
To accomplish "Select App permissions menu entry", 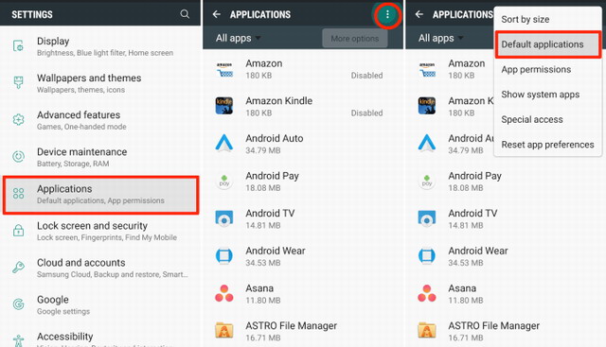I will click(x=547, y=69).
